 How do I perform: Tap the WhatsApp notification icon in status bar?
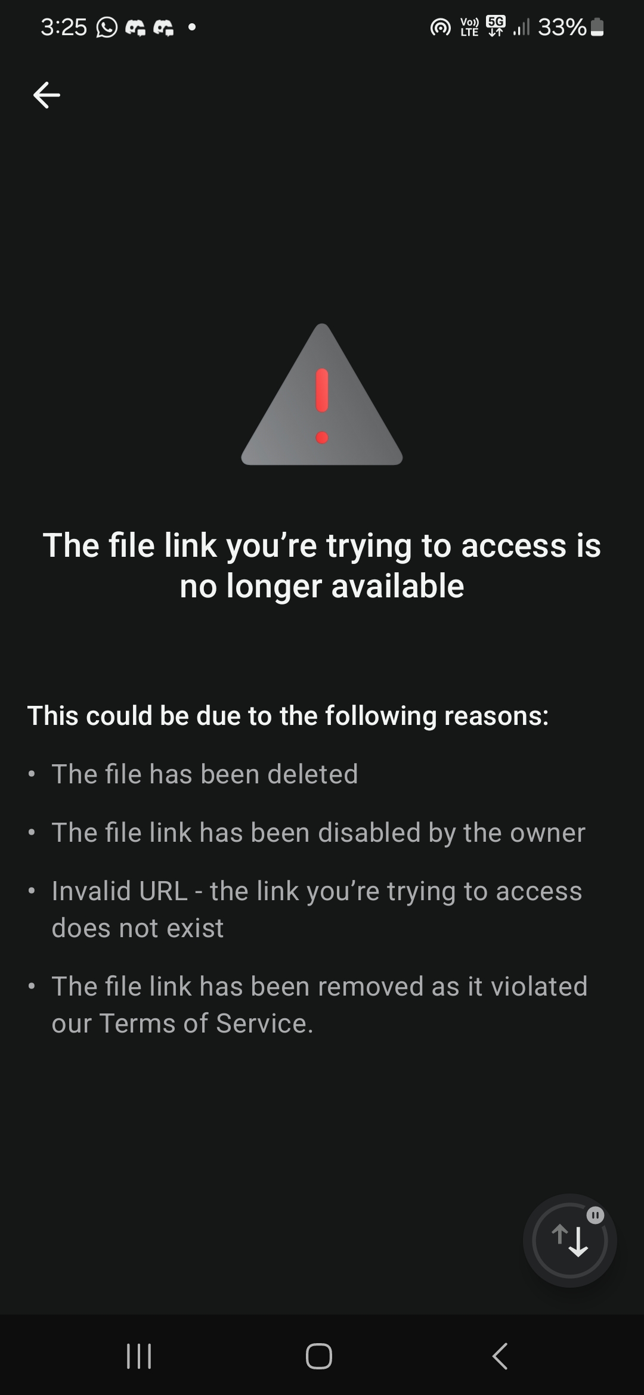107,27
